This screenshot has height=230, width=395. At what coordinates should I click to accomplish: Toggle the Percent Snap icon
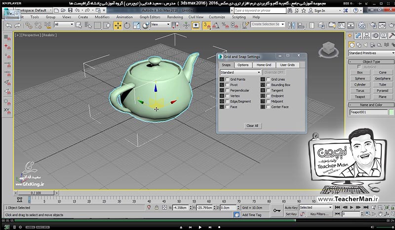225,26
